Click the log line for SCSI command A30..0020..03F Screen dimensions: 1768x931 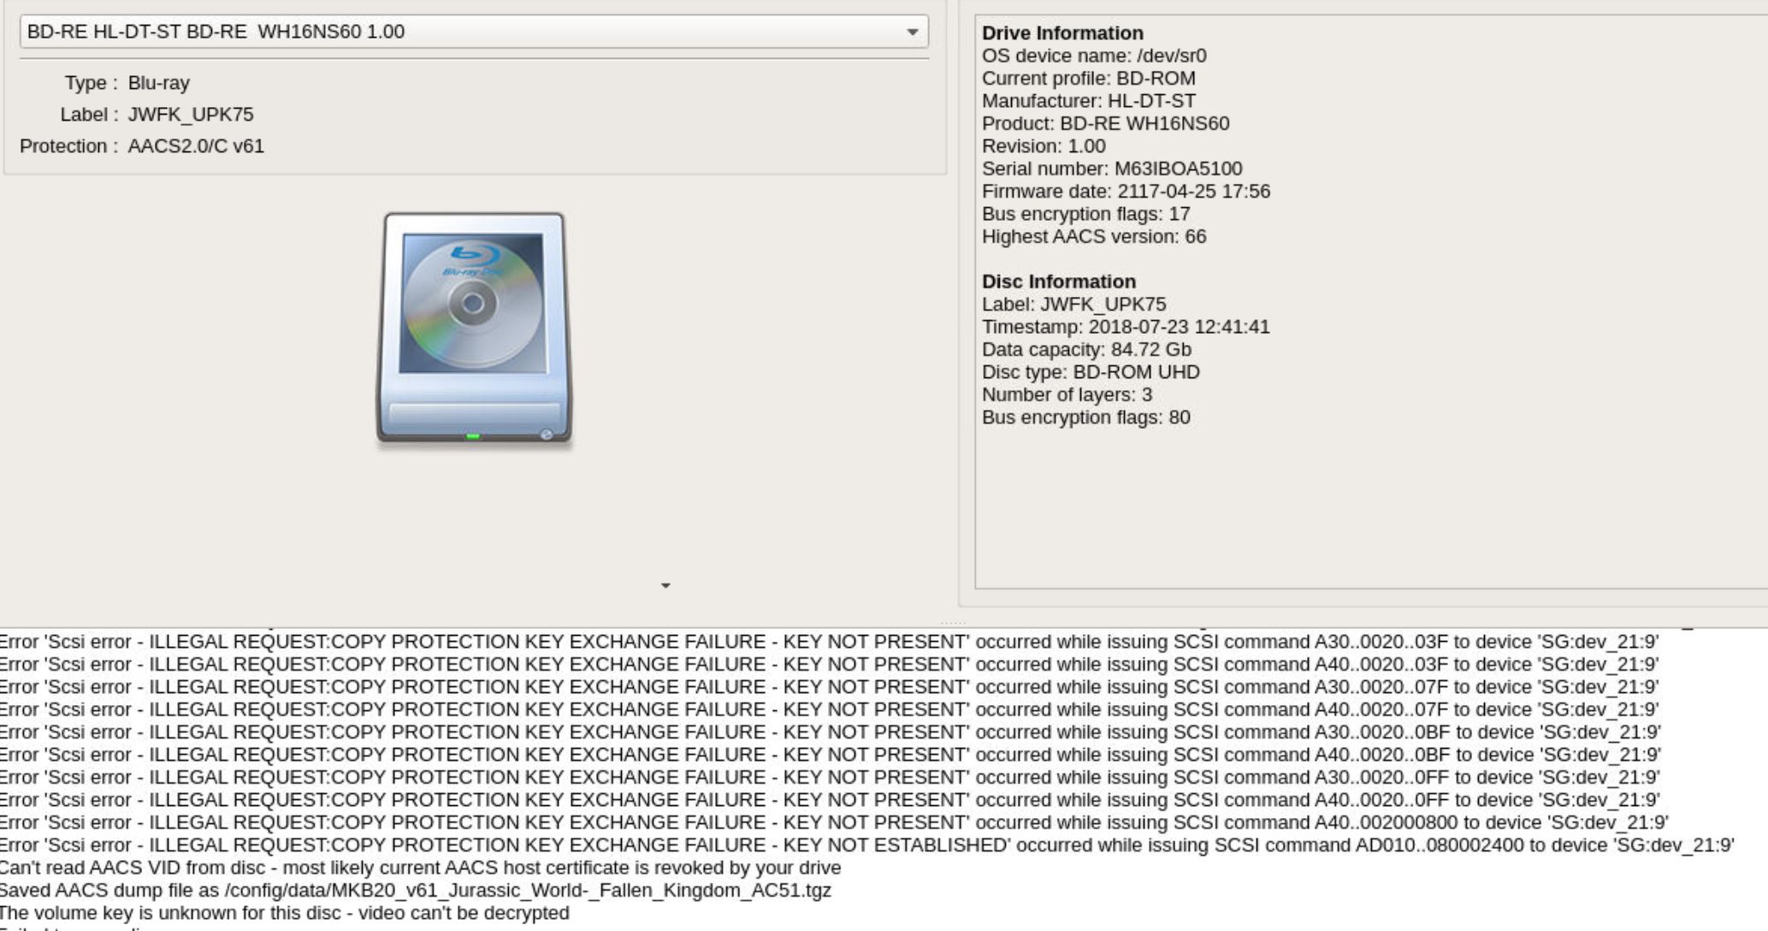[830, 642]
